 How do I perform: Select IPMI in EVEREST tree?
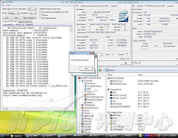pos(89,92)
